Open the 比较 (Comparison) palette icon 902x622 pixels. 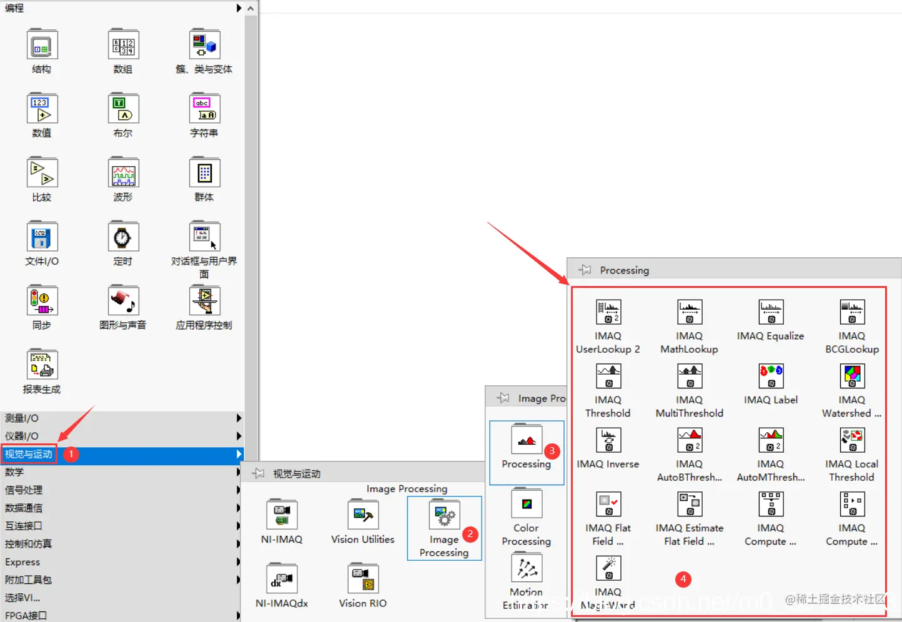pyautogui.click(x=42, y=173)
